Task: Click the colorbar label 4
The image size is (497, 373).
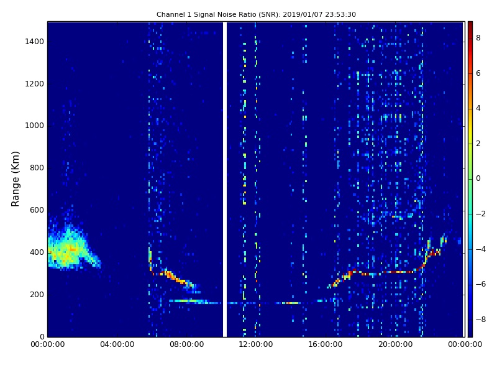Action: pos(478,108)
